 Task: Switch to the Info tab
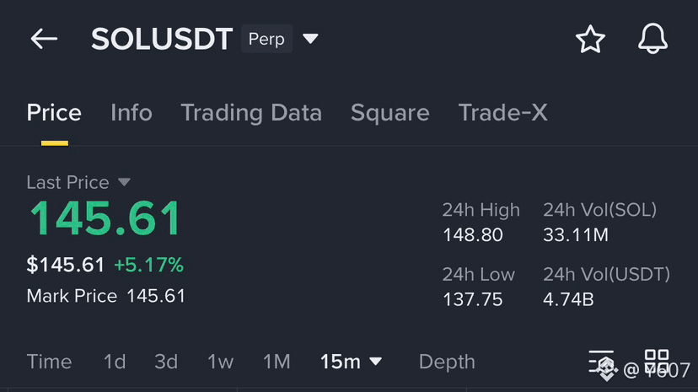[x=132, y=113]
